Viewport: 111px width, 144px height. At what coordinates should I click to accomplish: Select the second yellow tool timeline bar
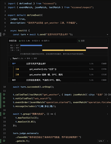click(x=75, y=50)
